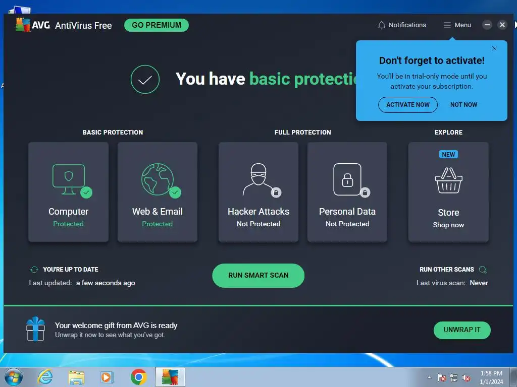Click RUN OTHER SCANS link
This screenshot has height=387, width=517.
click(x=447, y=270)
